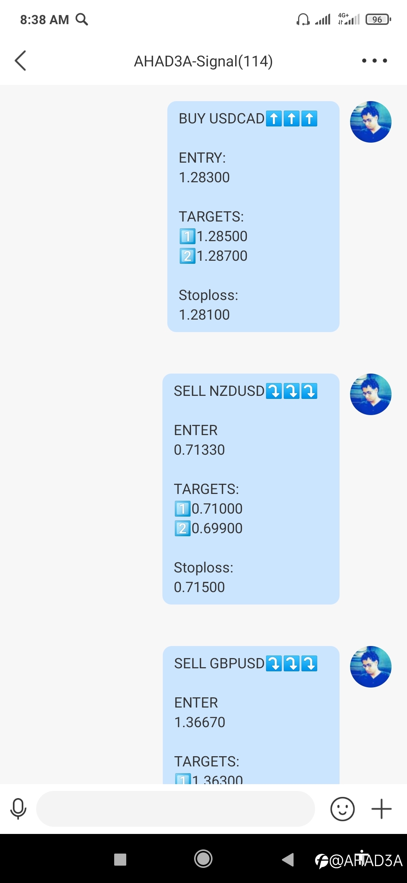Tap the Android recent apps square
Image resolution: width=407 pixels, height=883 pixels.
pyautogui.click(x=120, y=860)
